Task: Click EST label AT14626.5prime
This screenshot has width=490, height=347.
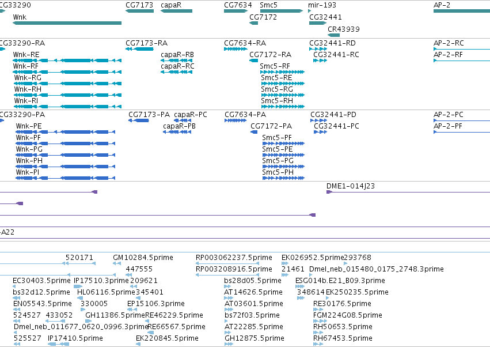Action: pyautogui.click(x=253, y=292)
